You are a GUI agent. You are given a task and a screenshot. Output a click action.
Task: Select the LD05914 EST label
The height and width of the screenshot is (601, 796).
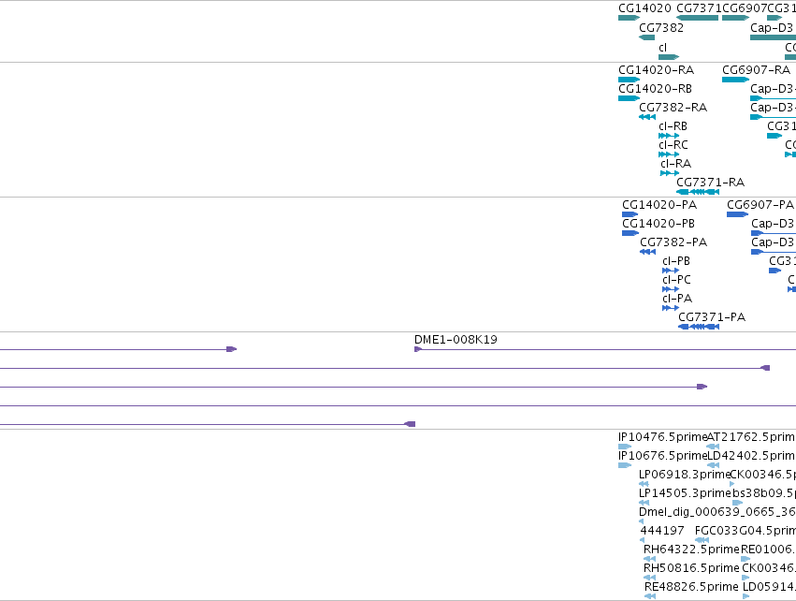pos(769,587)
